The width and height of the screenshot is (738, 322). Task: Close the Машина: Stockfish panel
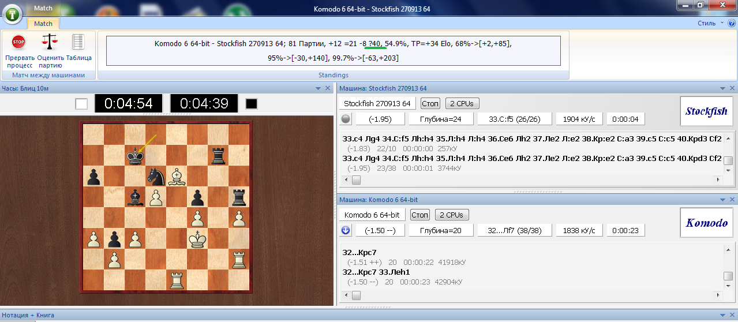tap(732, 88)
